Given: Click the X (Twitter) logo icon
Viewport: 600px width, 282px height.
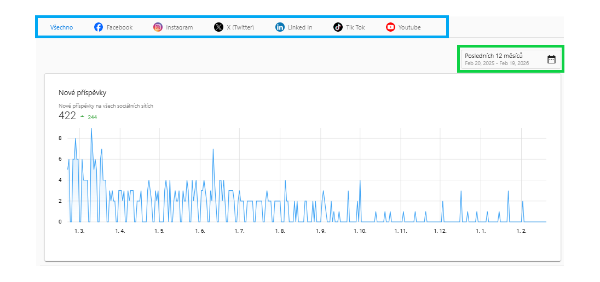Looking at the screenshot, I should tap(218, 27).
